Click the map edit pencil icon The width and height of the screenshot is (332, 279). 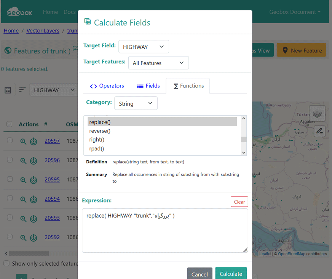tap(319, 131)
